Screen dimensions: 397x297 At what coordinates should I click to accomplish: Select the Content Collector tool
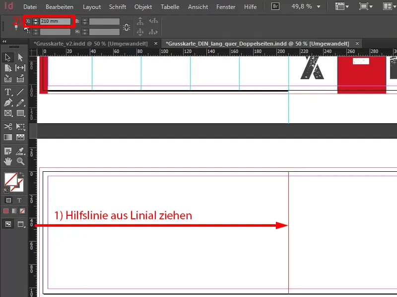click(x=8, y=78)
